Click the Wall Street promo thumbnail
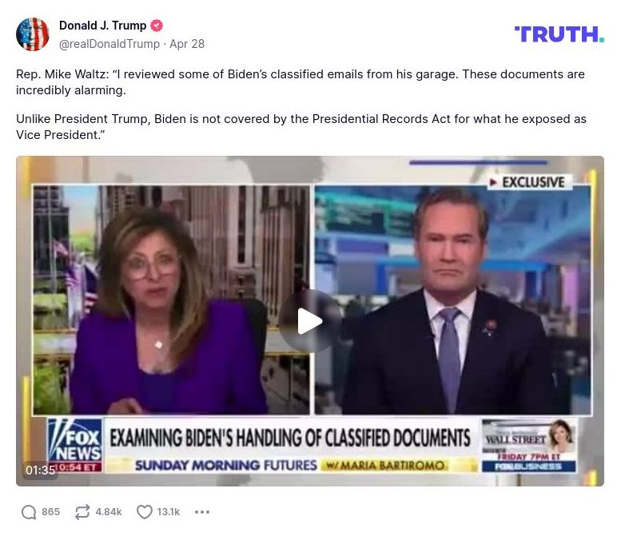The height and width of the screenshot is (536, 621). point(529,446)
